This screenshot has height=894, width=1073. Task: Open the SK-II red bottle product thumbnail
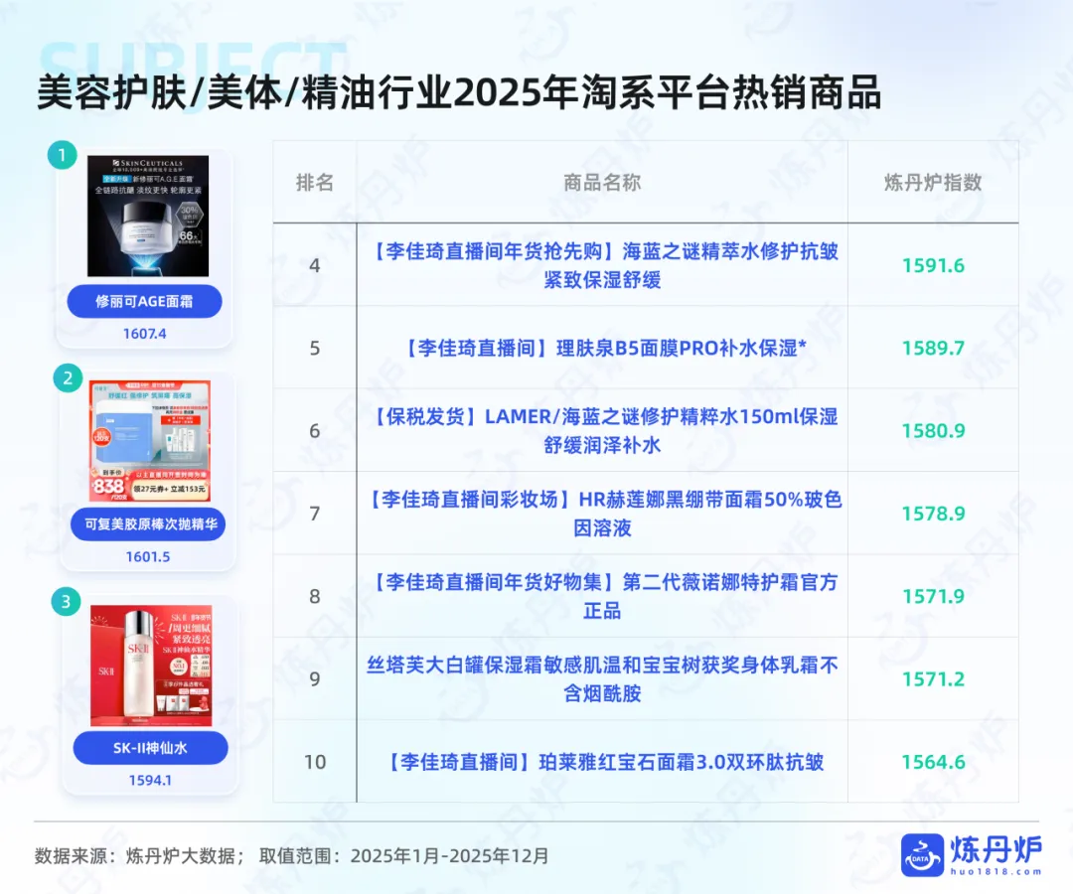pyautogui.click(x=151, y=665)
